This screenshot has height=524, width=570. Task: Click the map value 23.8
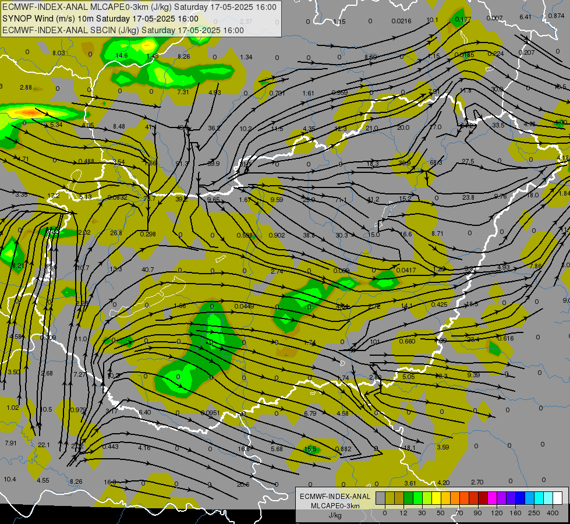tap(468, 197)
